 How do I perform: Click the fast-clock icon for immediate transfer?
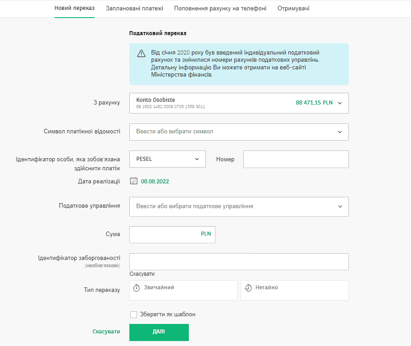pos(248,288)
